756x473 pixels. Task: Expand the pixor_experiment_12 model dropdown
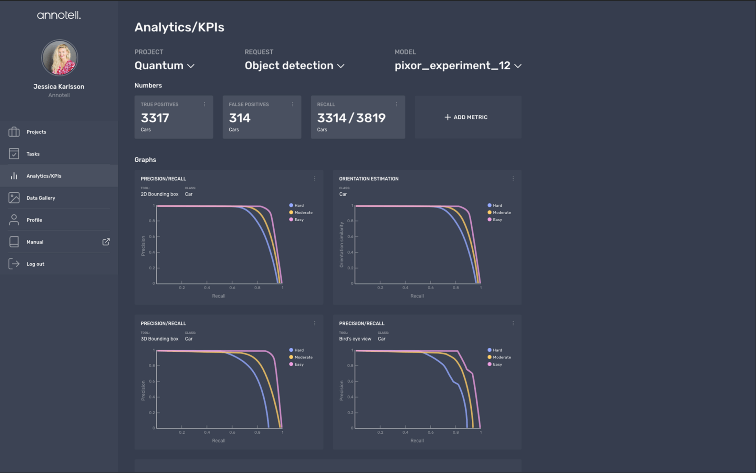pyautogui.click(x=458, y=65)
